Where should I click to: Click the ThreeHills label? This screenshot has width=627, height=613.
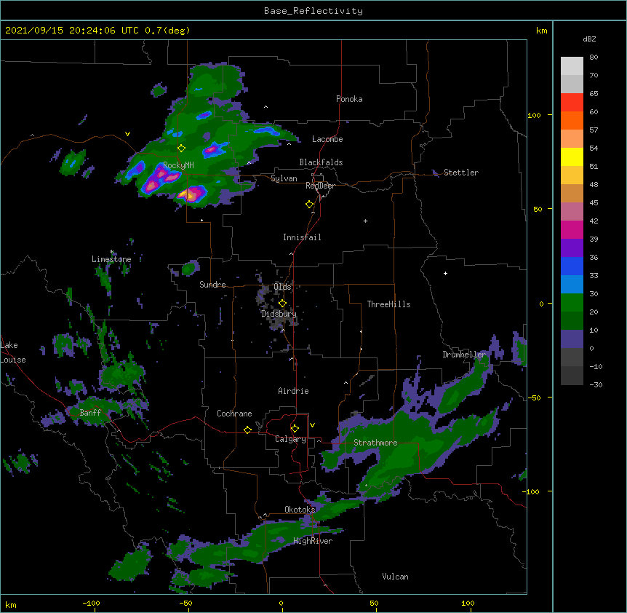[x=388, y=304]
